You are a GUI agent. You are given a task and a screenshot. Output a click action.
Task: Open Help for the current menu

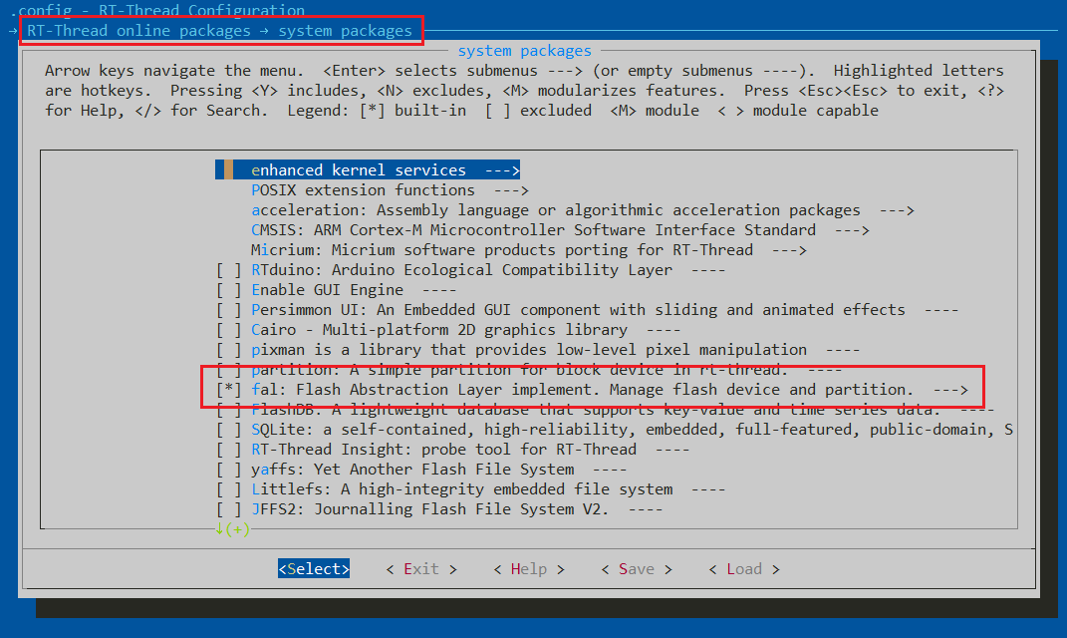point(528,568)
